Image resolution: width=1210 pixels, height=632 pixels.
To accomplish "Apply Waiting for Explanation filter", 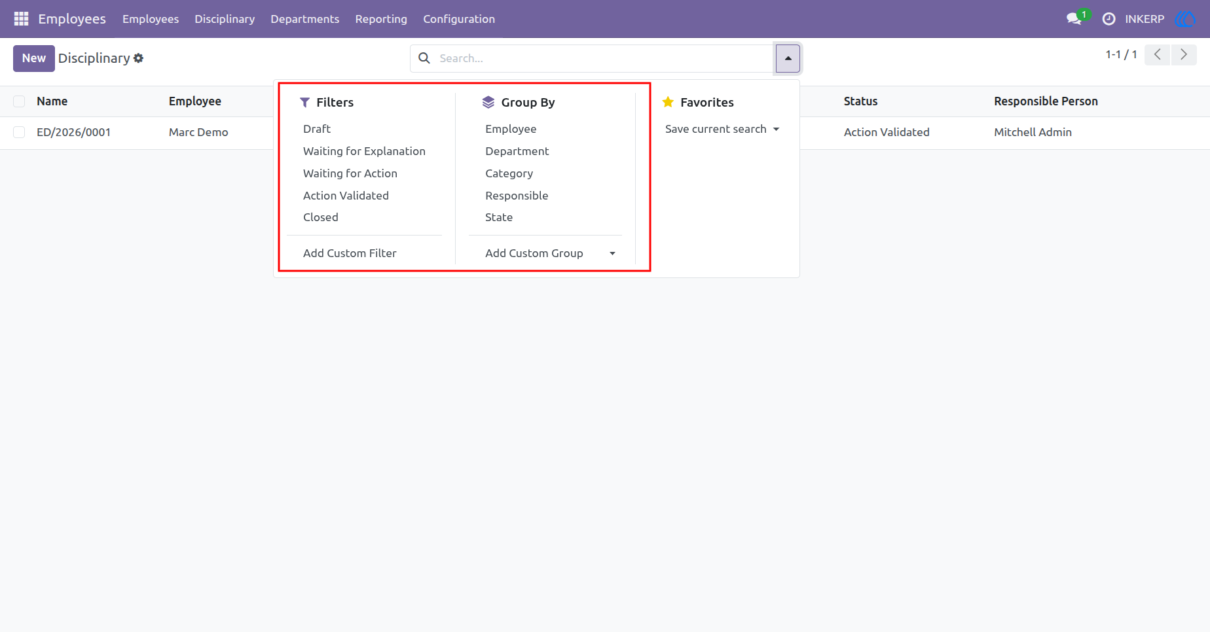I will click(x=364, y=151).
